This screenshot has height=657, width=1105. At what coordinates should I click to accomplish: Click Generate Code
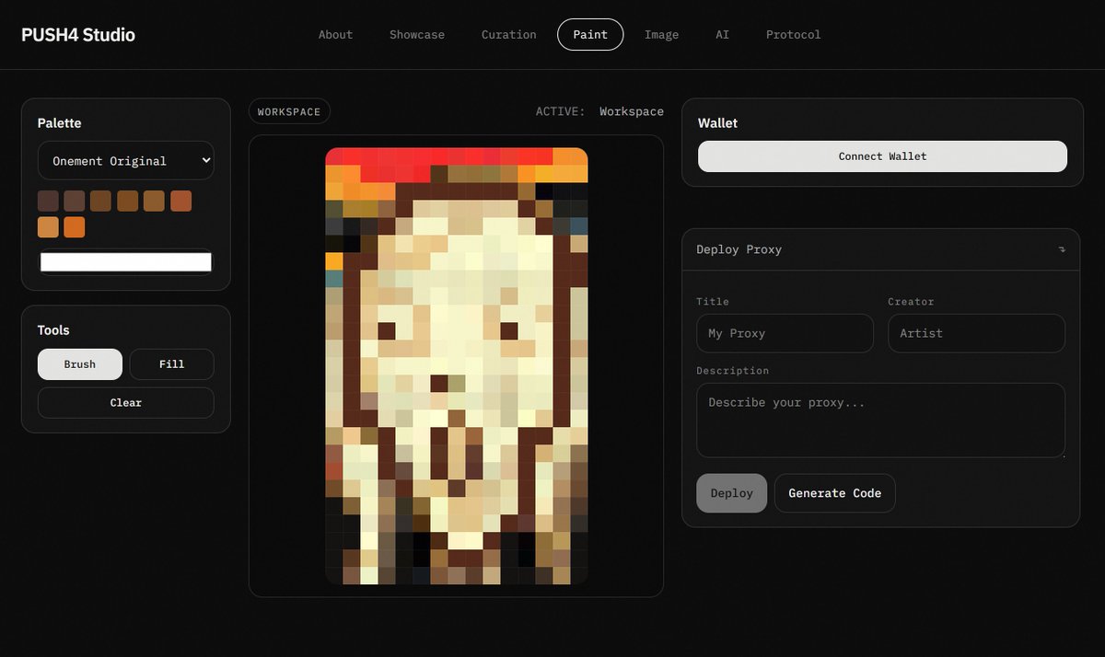coord(835,493)
